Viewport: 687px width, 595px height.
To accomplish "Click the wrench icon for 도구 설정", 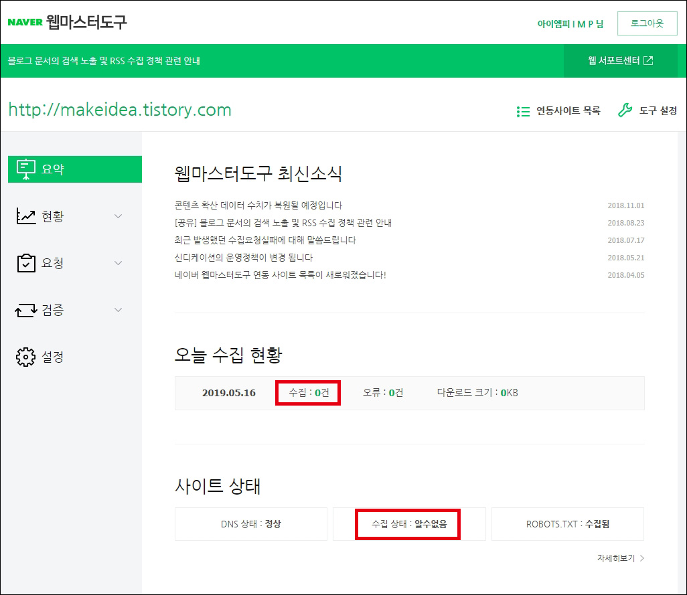I will 625,110.
